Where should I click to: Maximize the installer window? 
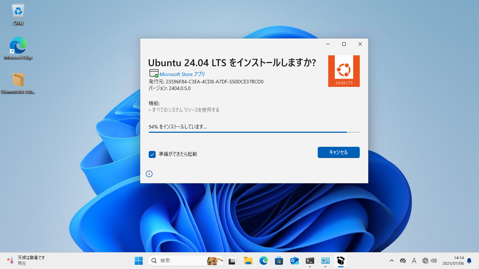[x=344, y=44]
